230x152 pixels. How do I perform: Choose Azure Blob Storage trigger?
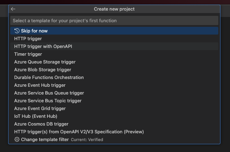pyautogui.click(x=42, y=70)
